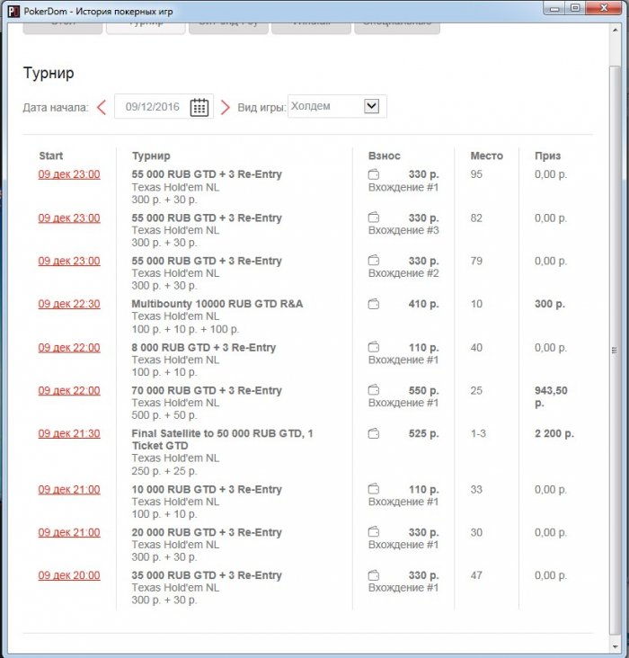Select '8 000 RUB GTD + 3 Re-Entry' name
Viewport: 629px width, 658px height.
pos(203,348)
